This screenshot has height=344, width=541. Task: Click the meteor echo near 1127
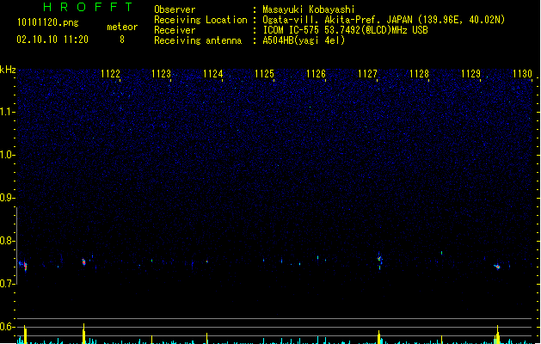tap(379, 261)
